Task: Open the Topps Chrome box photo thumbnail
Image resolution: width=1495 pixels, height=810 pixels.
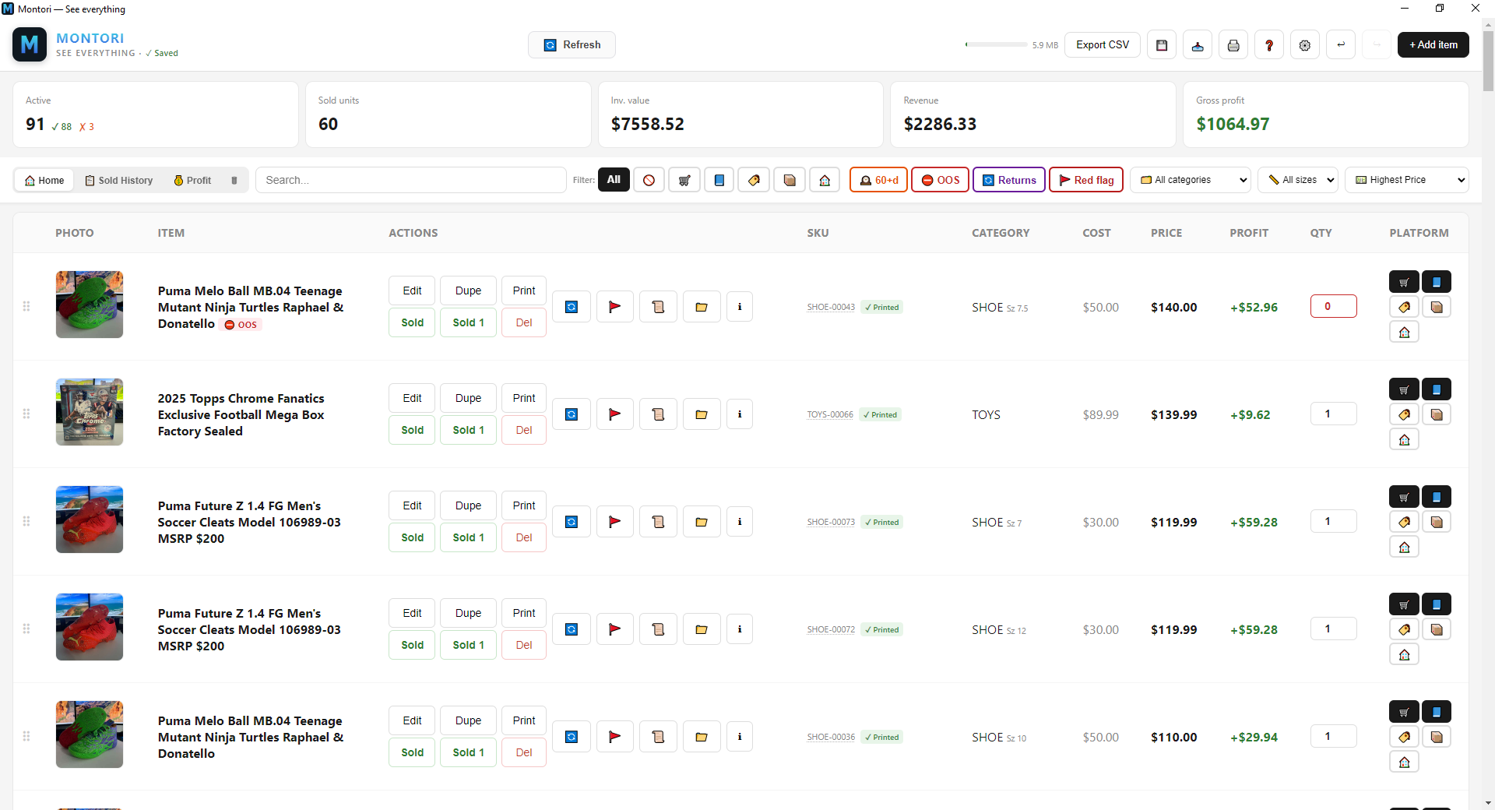Action: pyautogui.click(x=90, y=412)
